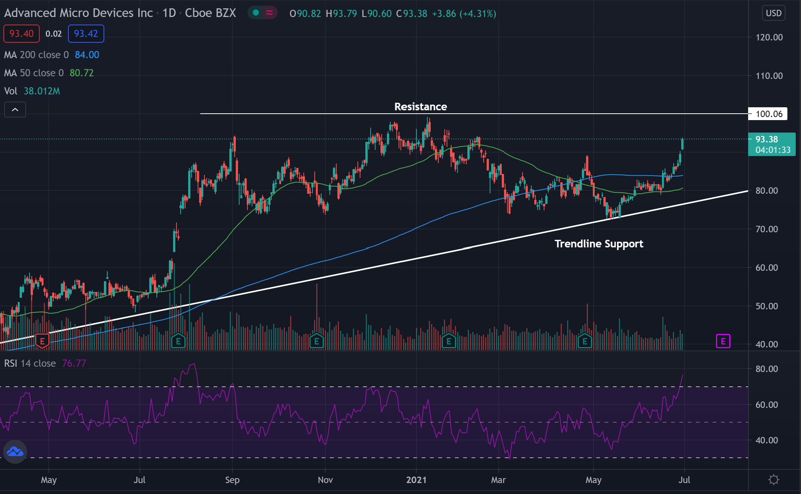Click the blue buy price 93.42 button
The height and width of the screenshot is (494, 801).
(86, 34)
